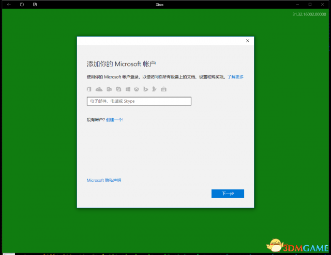331x255 pixels.
Task: Click the Xbox sphere service icon
Action: pos(137,89)
